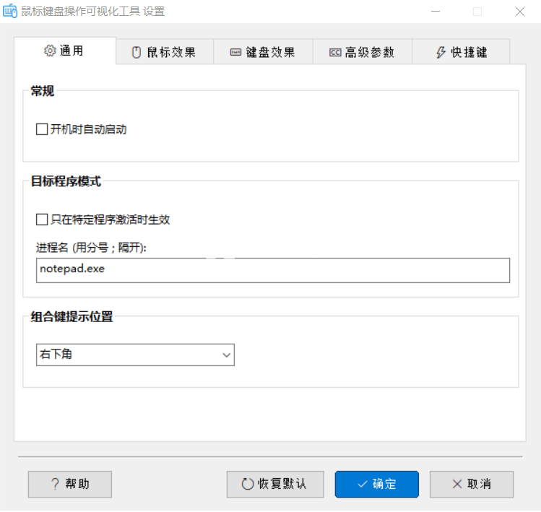Close the settings window via title bar X
The image size is (541, 512).
pyautogui.click(x=519, y=12)
